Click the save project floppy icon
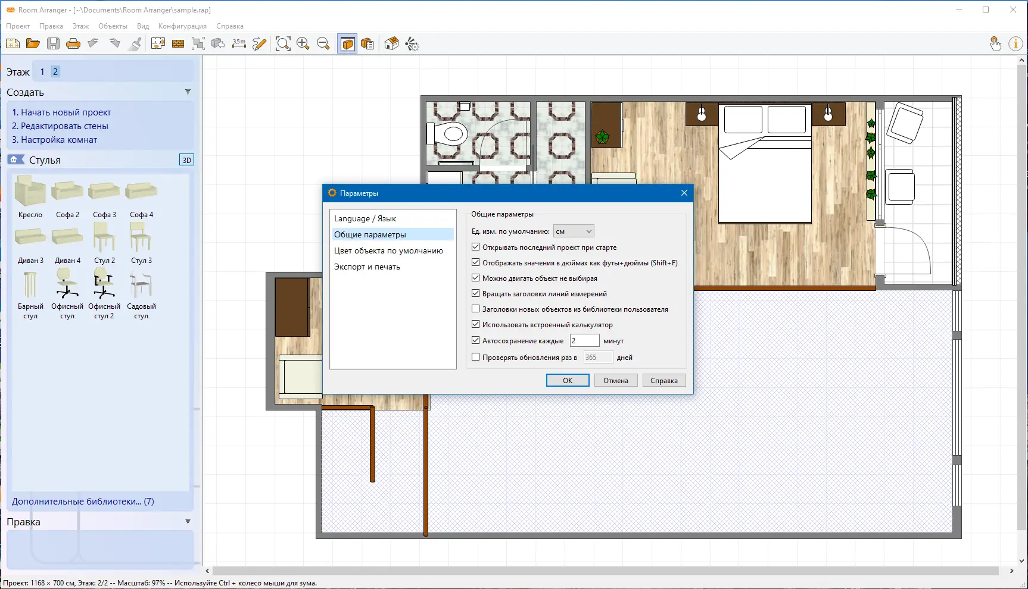This screenshot has height=589, width=1028. coord(53,43)
